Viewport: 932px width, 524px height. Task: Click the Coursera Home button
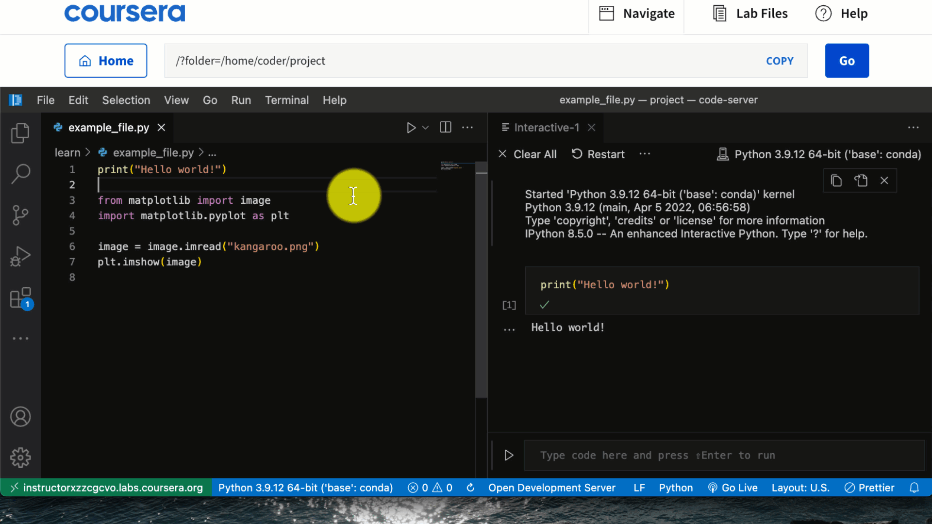[x=106, y=61]
